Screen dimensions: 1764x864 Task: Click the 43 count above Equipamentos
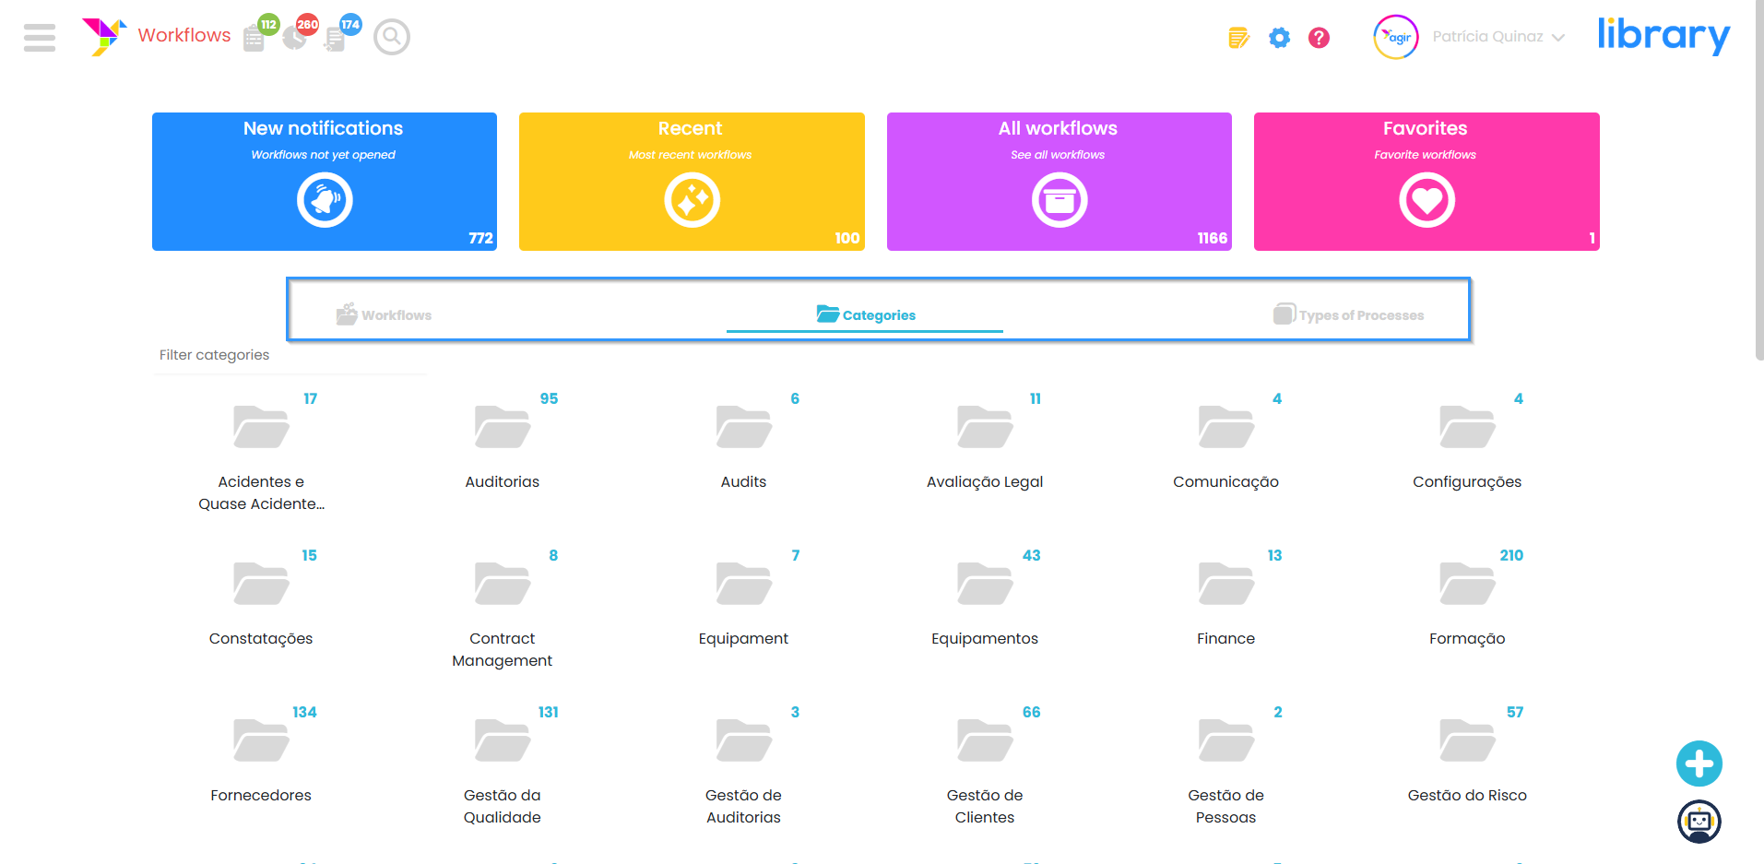[1032, 555]
